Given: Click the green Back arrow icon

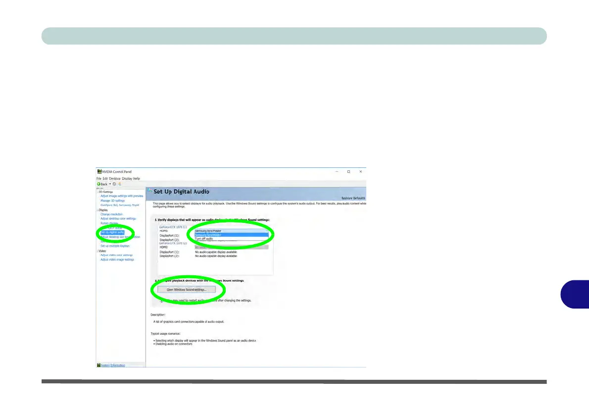Looking at the screenshot, I should [x=99, y=184].
